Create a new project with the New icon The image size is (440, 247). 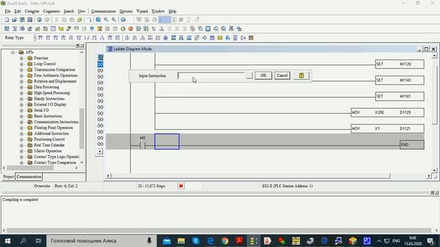(x=7, y=20)
